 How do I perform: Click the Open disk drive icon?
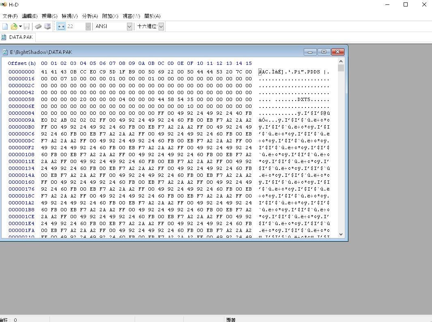click(47, 26)
